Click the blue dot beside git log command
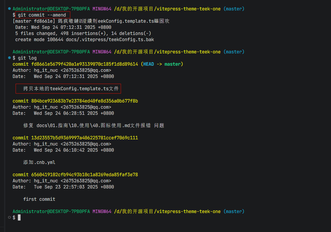 click(10, 58)
